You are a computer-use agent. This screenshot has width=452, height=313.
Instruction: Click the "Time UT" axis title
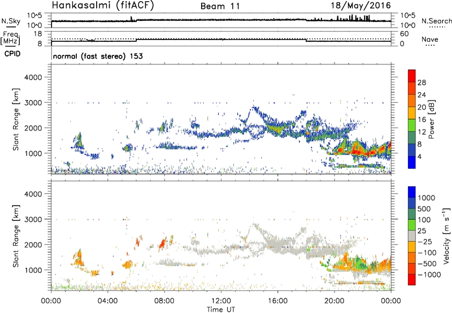[x=221, y=310]
